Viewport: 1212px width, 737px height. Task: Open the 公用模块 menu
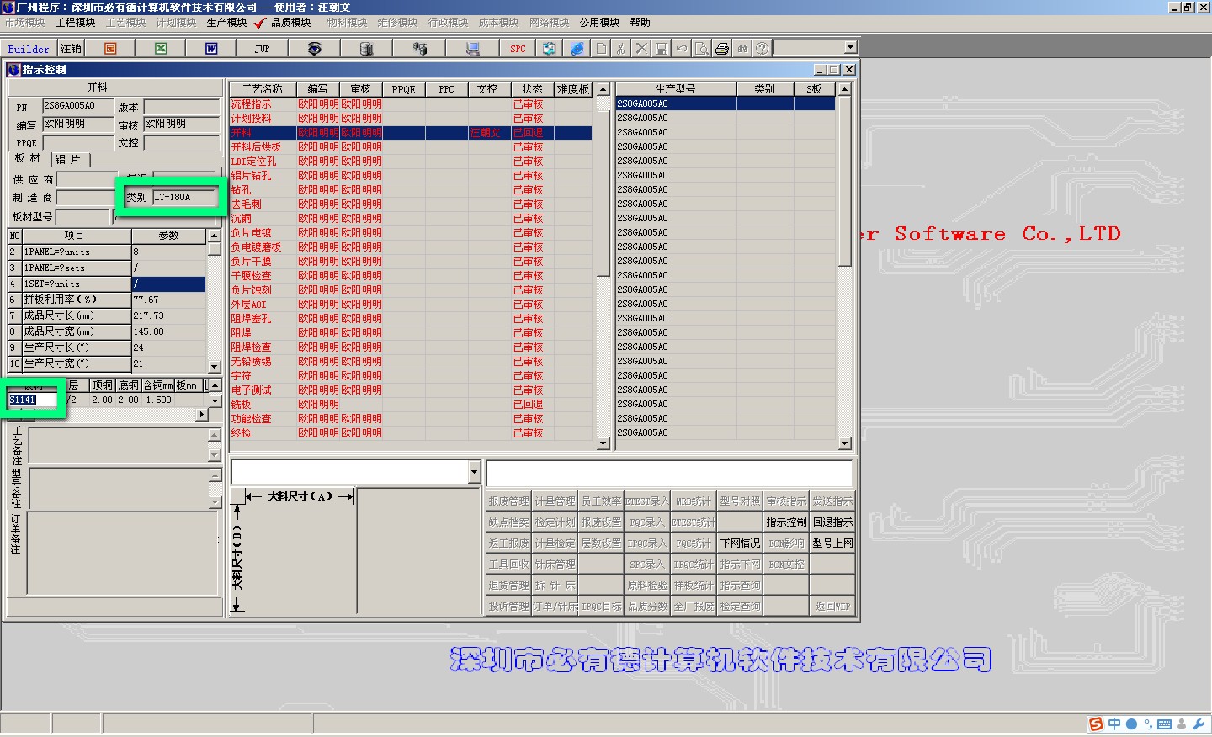pos(599,23)
